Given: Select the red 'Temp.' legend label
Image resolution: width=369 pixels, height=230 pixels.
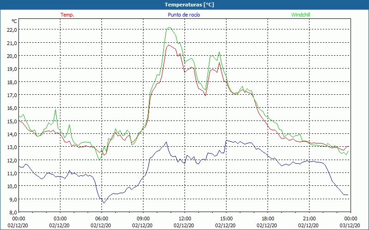Looking at the screenshot, I should coord(67,15).
